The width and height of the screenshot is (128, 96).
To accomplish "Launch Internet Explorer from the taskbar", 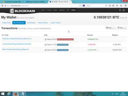I will [x=9, y=94].
